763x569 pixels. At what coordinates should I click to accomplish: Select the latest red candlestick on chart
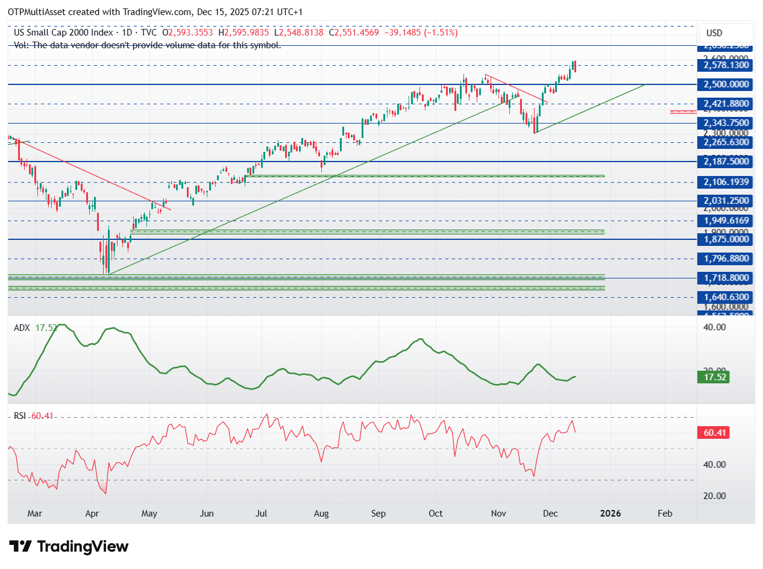pyautogui.click(x=576, y=66)
